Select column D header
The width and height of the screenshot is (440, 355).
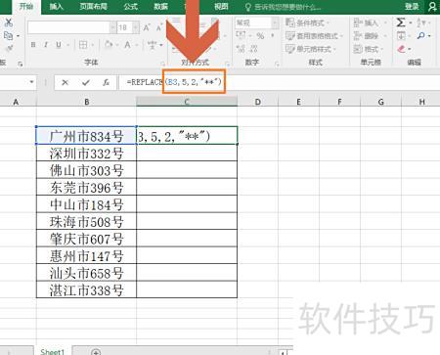coord(257,102)
